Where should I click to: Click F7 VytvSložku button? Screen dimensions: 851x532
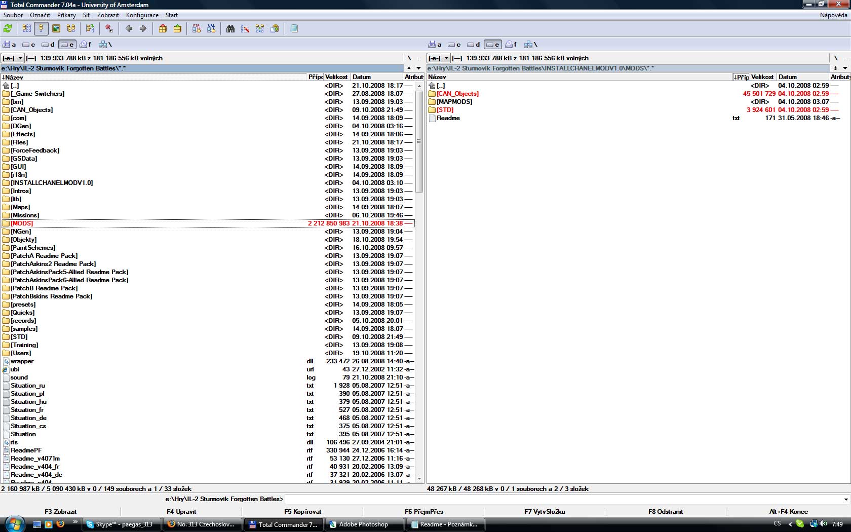545,511
